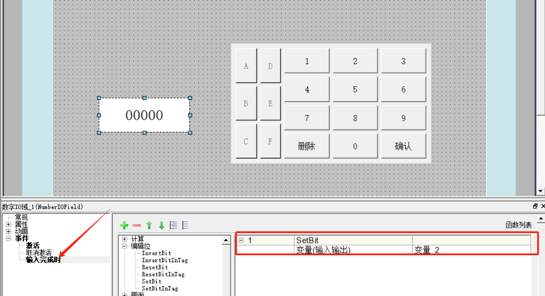Click the float/restore icon of the properties panel
The height and width of the screenshot is (296, 545).
[535, 206]
